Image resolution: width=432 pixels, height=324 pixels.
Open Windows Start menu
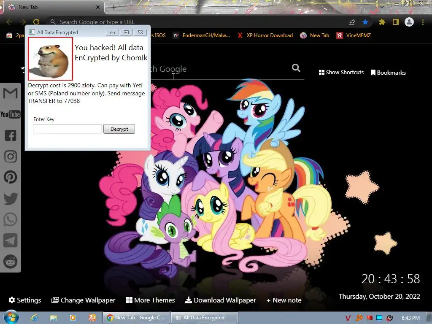click(11, 317)
